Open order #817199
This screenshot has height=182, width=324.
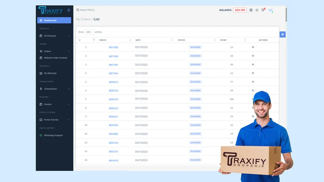[113, 65]
